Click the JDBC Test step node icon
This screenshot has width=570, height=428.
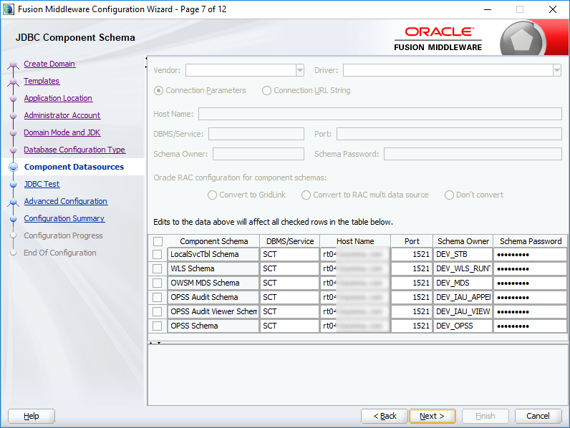tap(14, 185)
